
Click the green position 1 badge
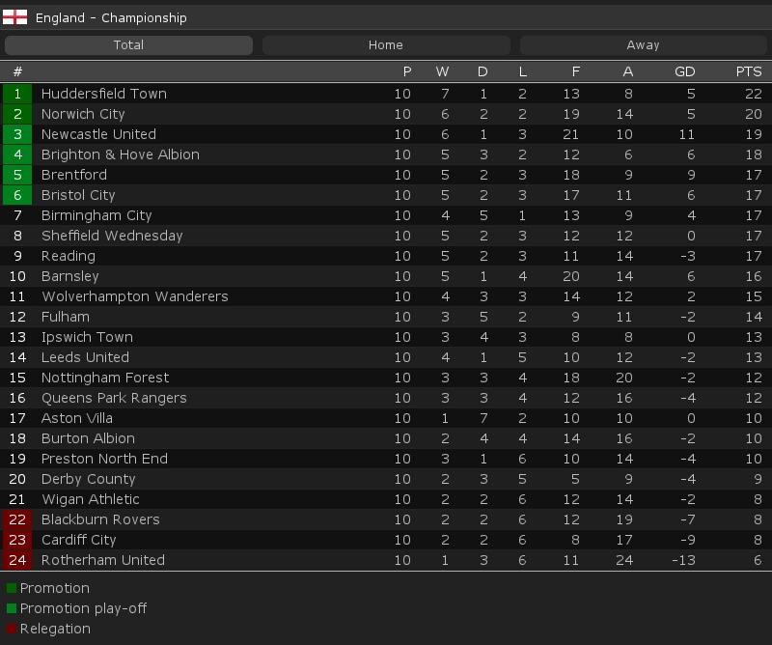17,94
